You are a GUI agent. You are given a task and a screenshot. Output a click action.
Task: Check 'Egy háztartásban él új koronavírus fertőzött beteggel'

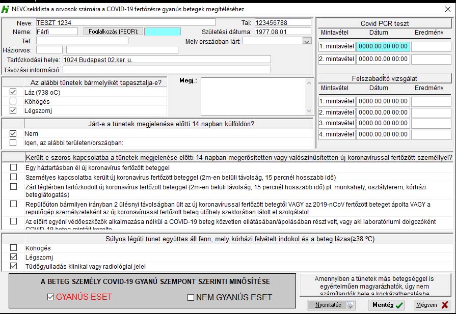coord(13,167)
